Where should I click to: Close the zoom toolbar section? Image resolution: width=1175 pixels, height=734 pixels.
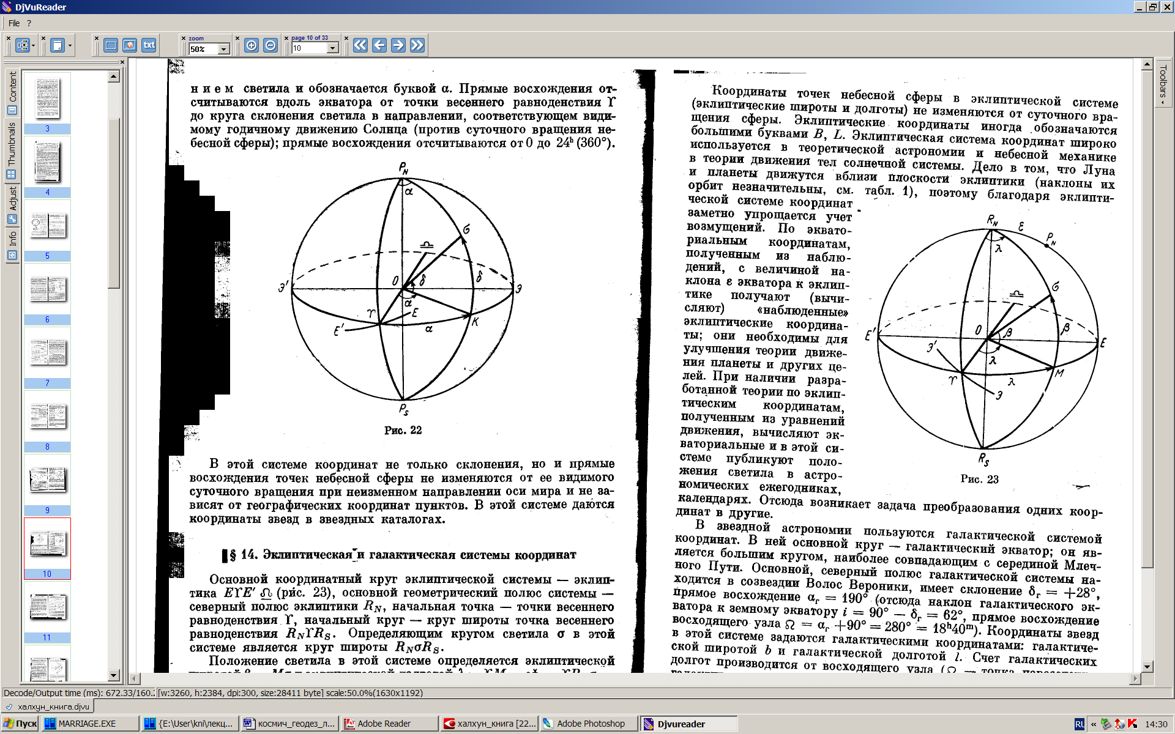[x=183, y=38]
